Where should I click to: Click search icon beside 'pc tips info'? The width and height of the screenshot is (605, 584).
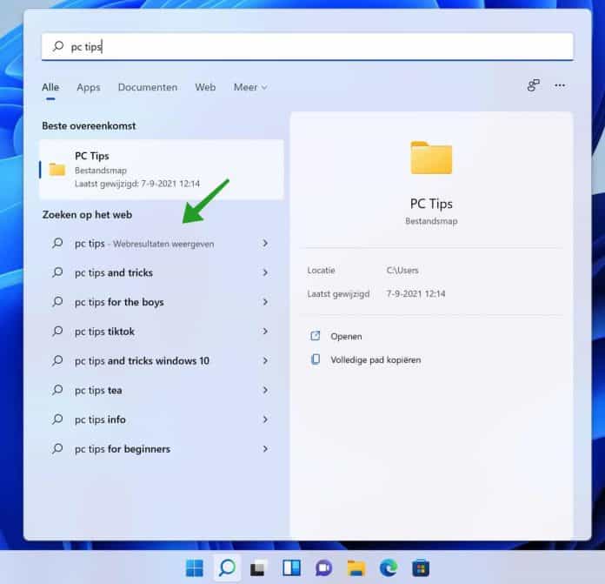pyautogui.click(x=57, y=420)
